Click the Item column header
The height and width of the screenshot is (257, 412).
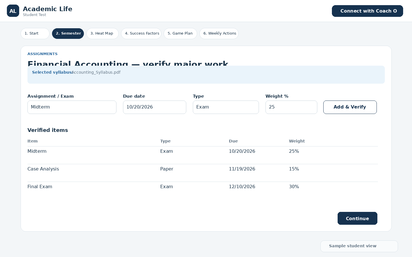(33, 141)
